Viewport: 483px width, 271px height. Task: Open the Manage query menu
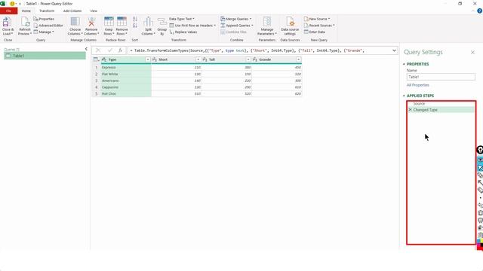click(x=44, y=32)
